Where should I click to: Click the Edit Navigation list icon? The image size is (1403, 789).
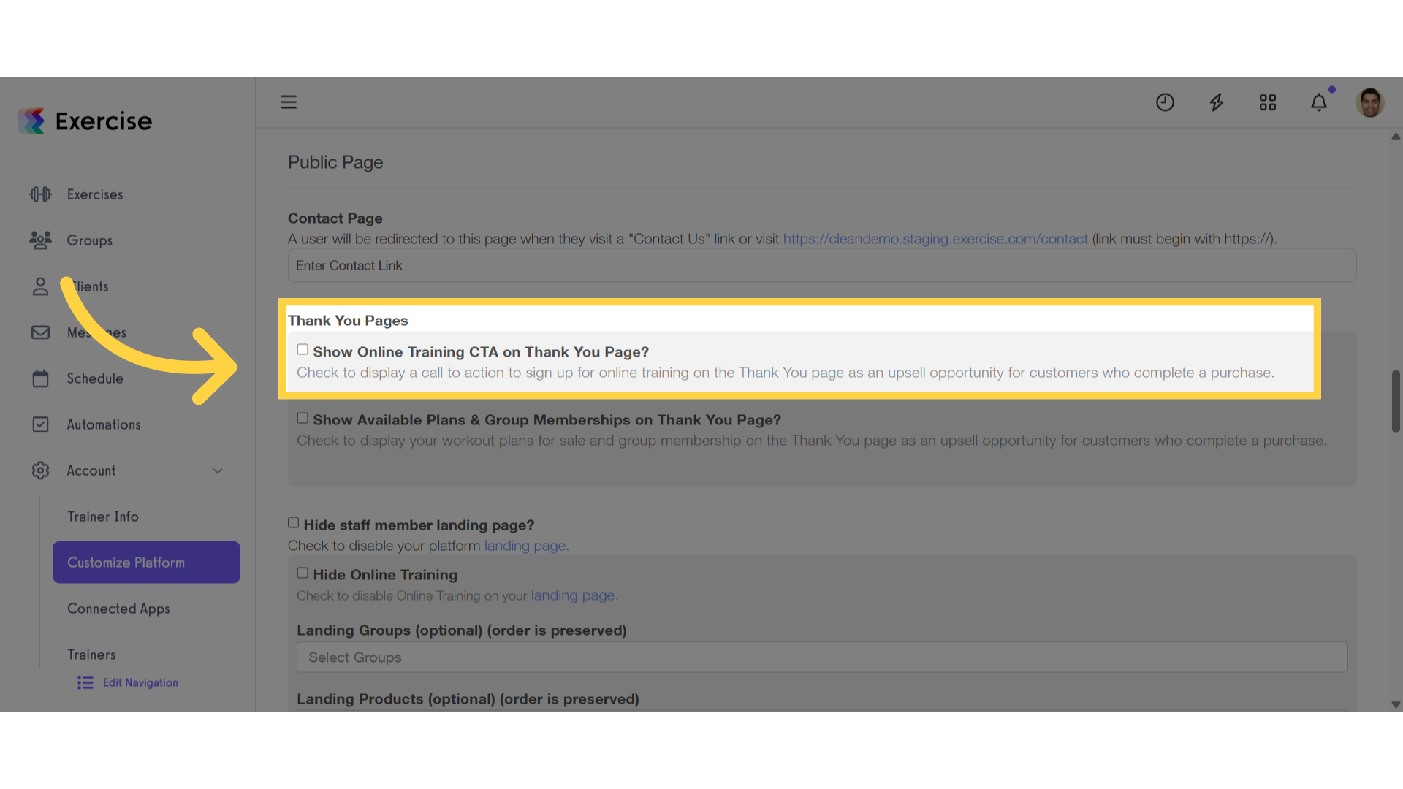[x=85, y=682]
